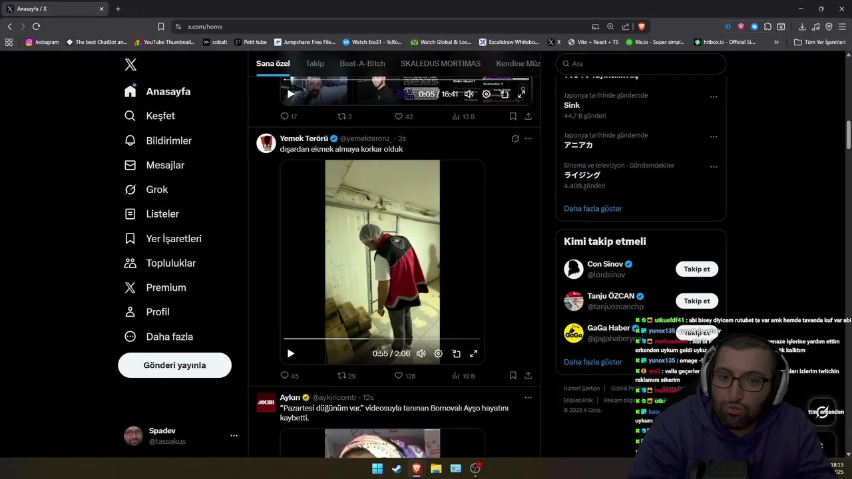The image size is (852, 479).
Task: Open Listeler lists page
Action: (x=152, y=214)
